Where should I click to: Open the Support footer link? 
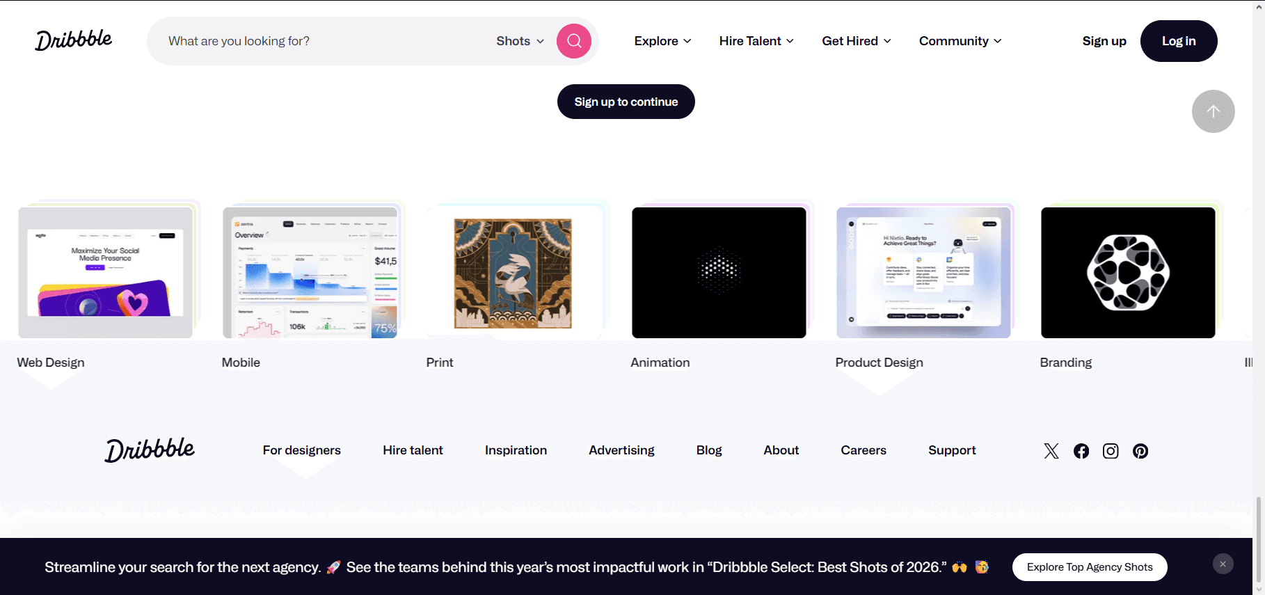(x=952, y=450)
